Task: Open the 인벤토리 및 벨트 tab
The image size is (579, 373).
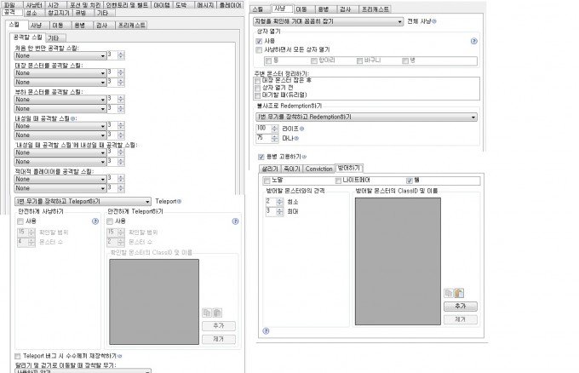Action: click(x=123, y=4)
